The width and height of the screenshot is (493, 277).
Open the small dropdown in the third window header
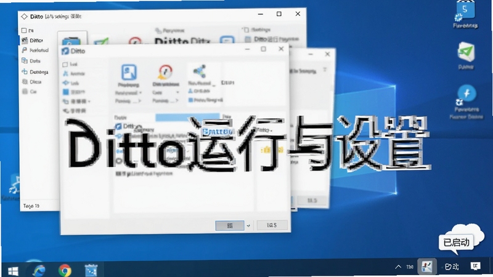[x=325, y=70]
